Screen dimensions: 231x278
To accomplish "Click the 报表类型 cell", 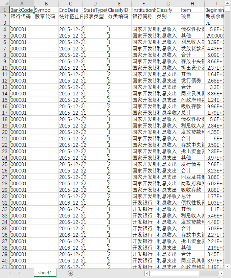I will [95, 16].
